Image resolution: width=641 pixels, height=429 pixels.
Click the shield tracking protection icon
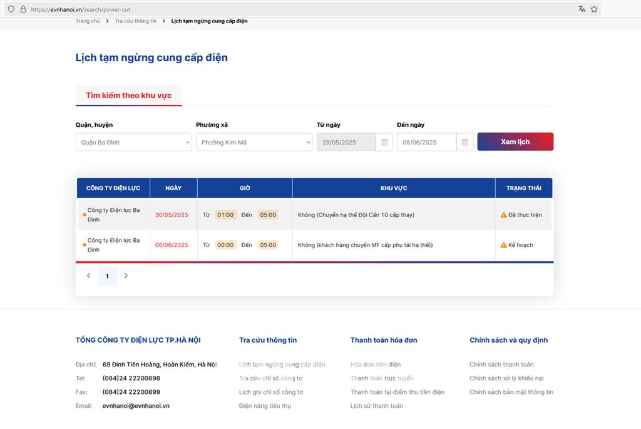coord(11,9)
